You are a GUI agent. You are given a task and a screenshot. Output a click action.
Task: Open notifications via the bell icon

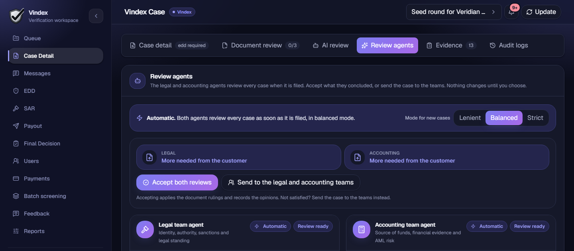pos(511,12)
